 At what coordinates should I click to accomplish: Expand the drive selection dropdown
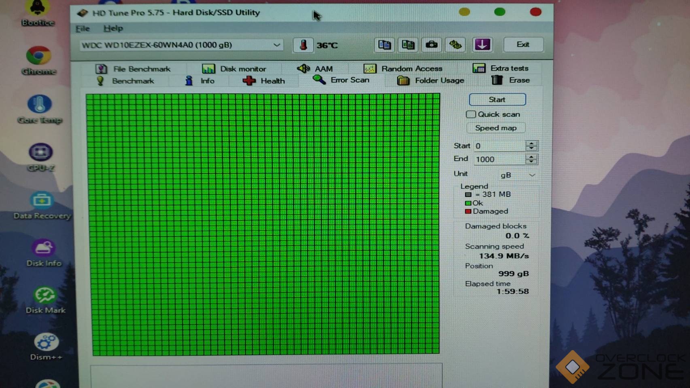click(x=277, y=45)
